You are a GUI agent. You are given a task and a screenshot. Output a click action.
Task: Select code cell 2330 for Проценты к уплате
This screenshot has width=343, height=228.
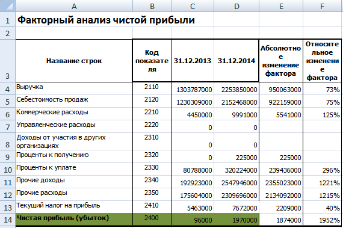[152, 169]
